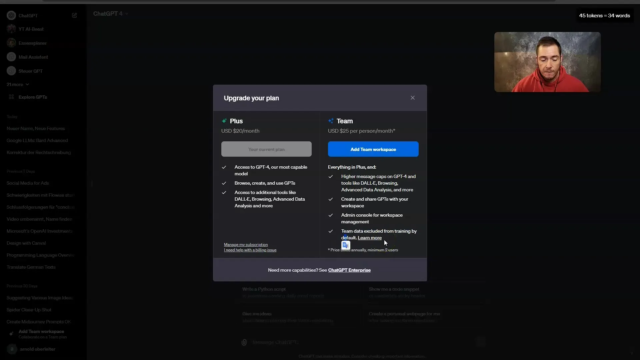Click the Explore GPTs sidebar icon
Screen dimensions: 640x360
tap(11, 97)
